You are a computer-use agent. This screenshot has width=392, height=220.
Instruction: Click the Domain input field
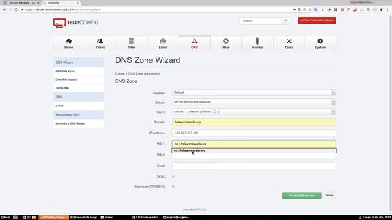(254, 122)
